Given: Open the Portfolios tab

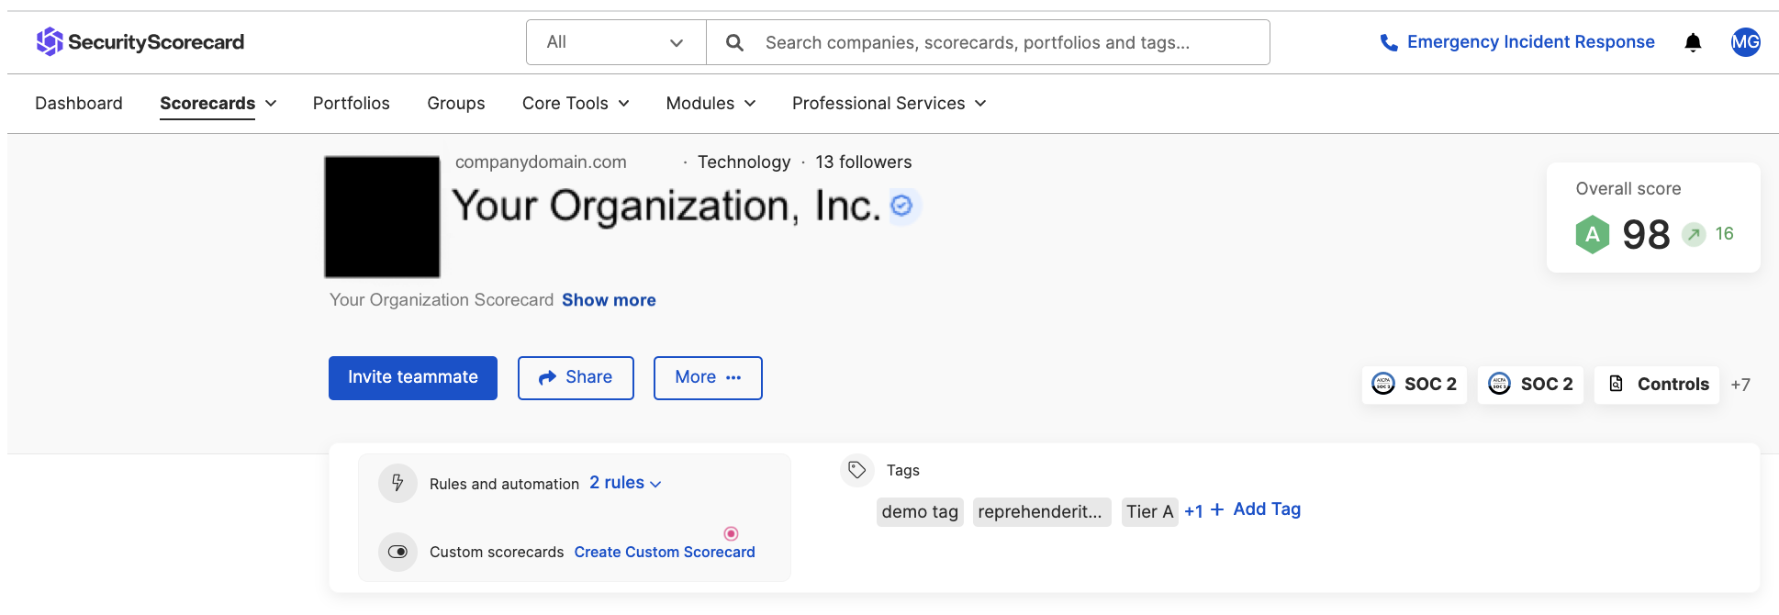Looking at the screenshot, I should tap(352, 104).
